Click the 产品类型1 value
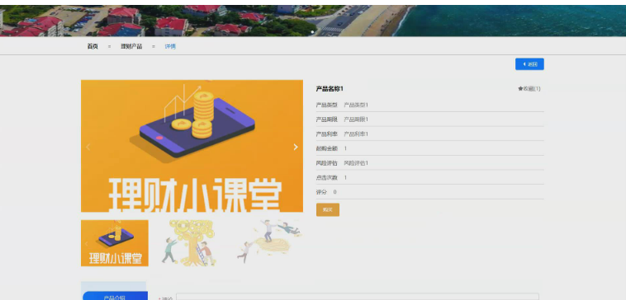Screen dimensions: 626x300 click(356, 105)
